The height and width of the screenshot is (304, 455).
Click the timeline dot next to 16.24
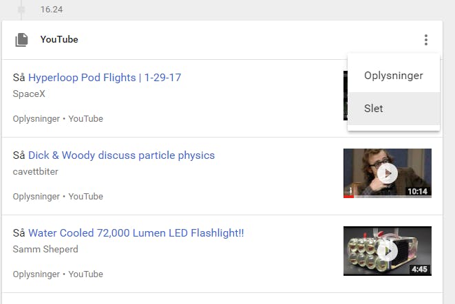(21, 10)
